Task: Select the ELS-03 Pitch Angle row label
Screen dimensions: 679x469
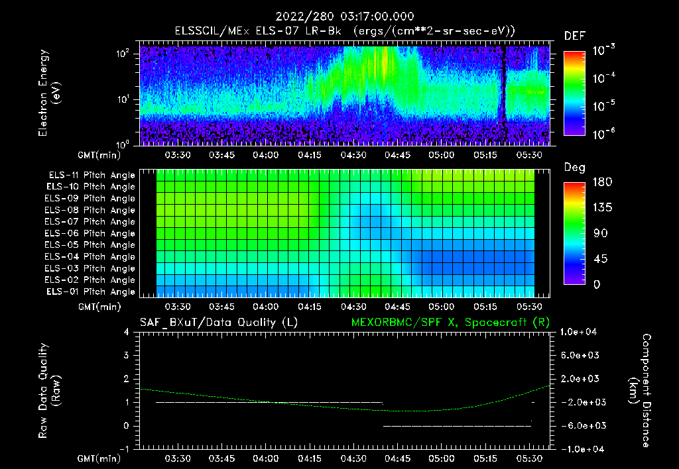Action: 90,268
